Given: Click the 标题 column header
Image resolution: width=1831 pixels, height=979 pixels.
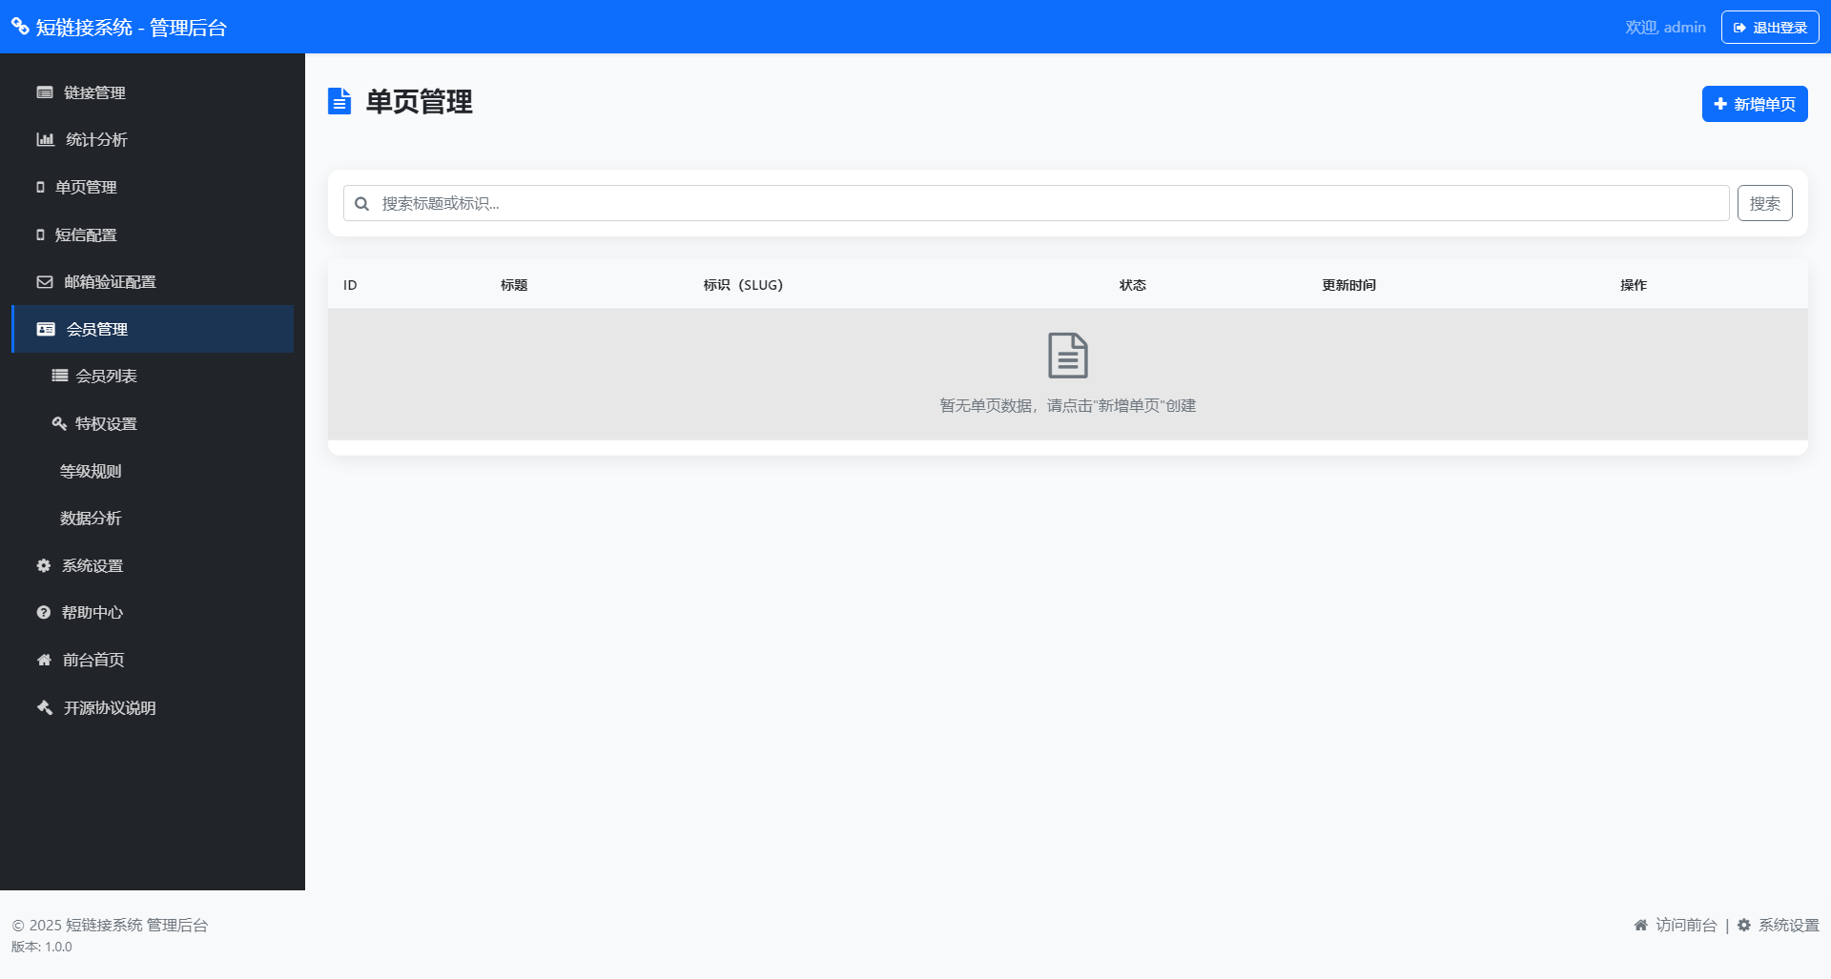Looking at the screenshot, I should pyautogui.click(x=514, y=285).
